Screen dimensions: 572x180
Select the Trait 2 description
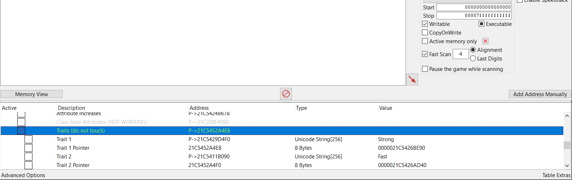pyautogui.click(x=64, y=157)
